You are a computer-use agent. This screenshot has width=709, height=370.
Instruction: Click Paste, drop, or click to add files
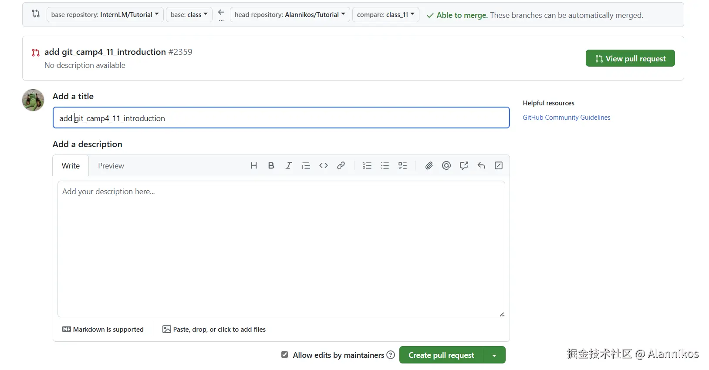tap(214, 330)
